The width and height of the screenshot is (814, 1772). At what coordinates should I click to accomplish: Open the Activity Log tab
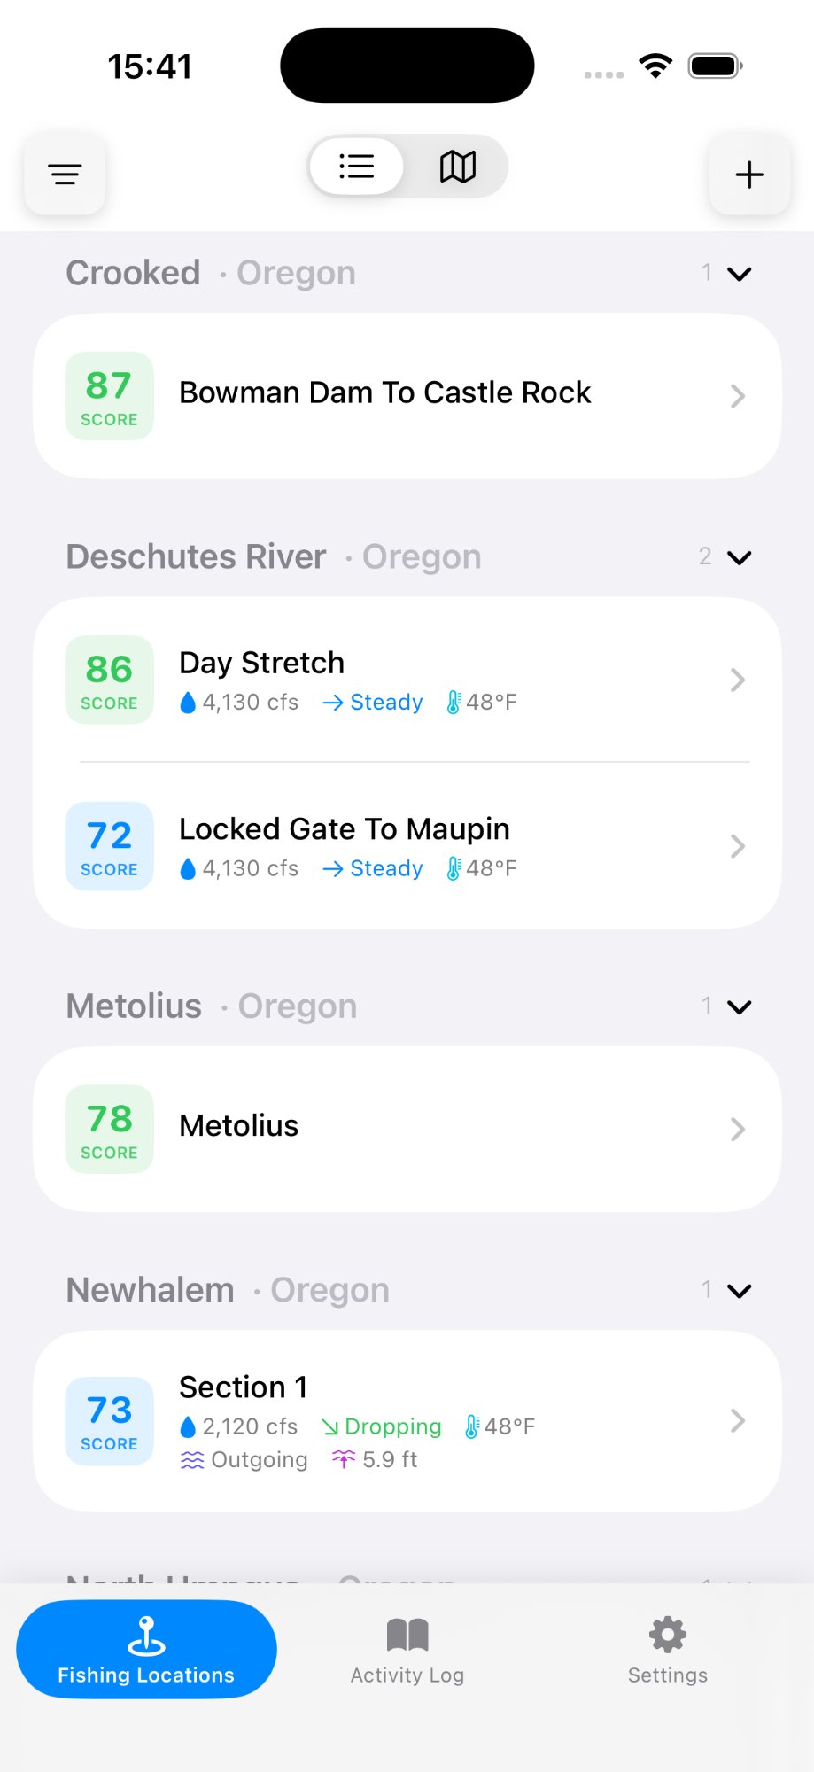[407, 1649]
